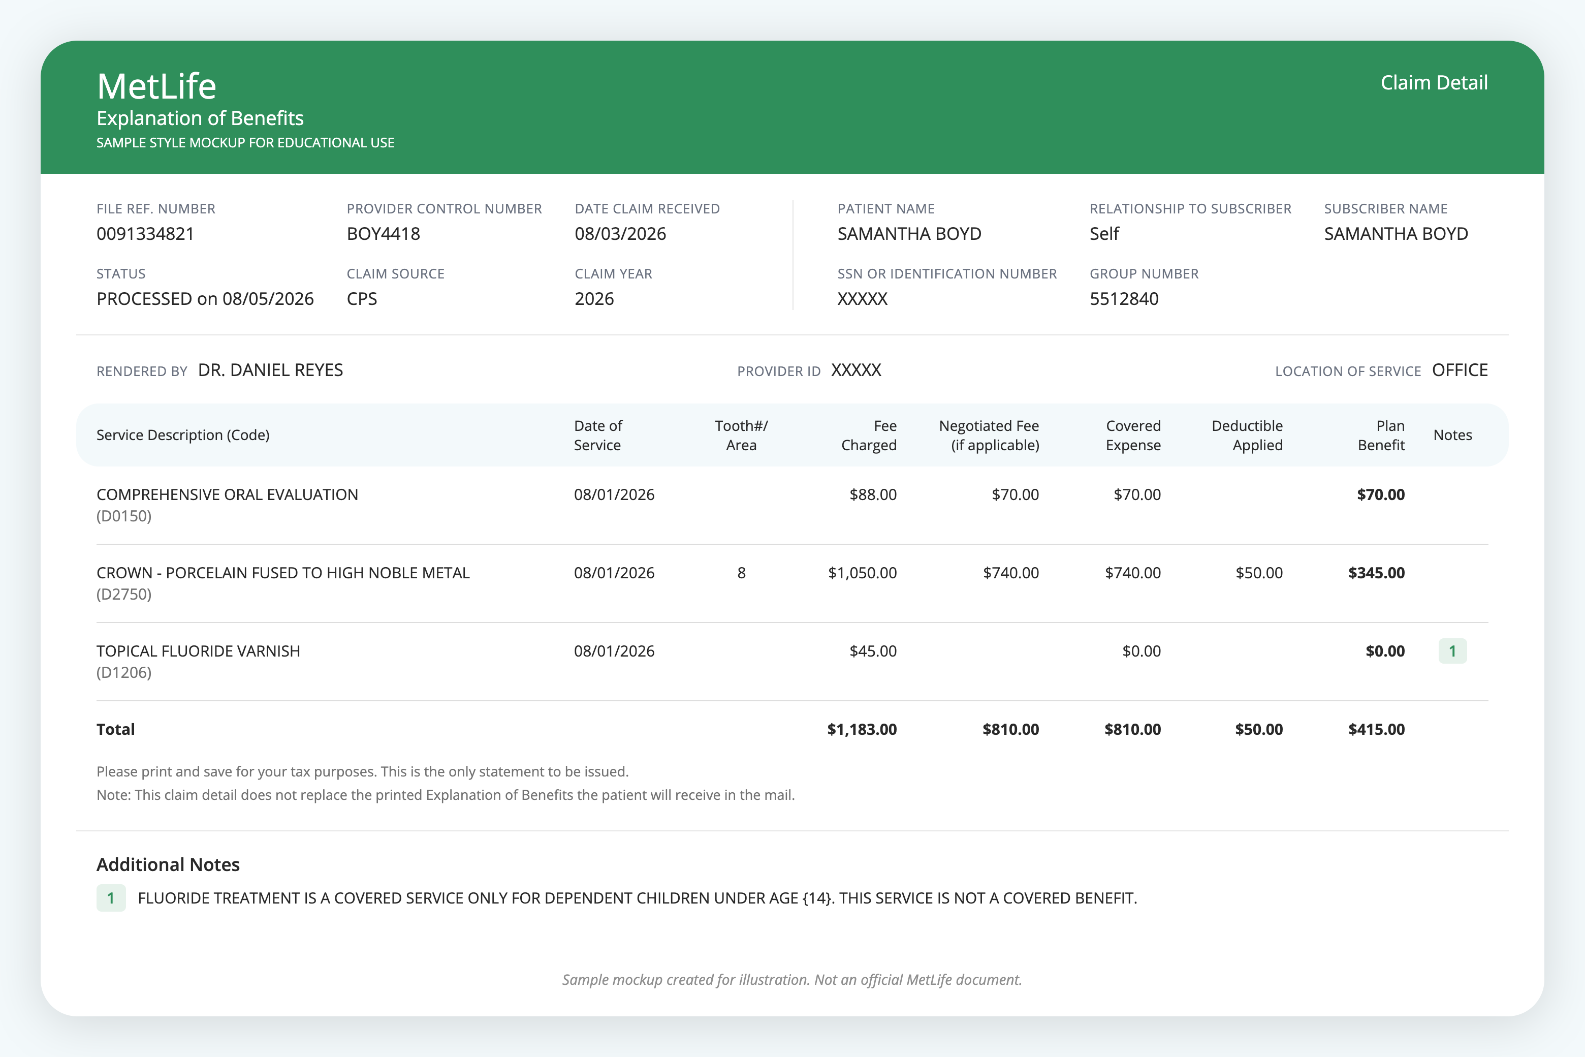Click the procedure code (D0150)
The height and width of the screenshot is (1057, 1585).
pos(124,516)
